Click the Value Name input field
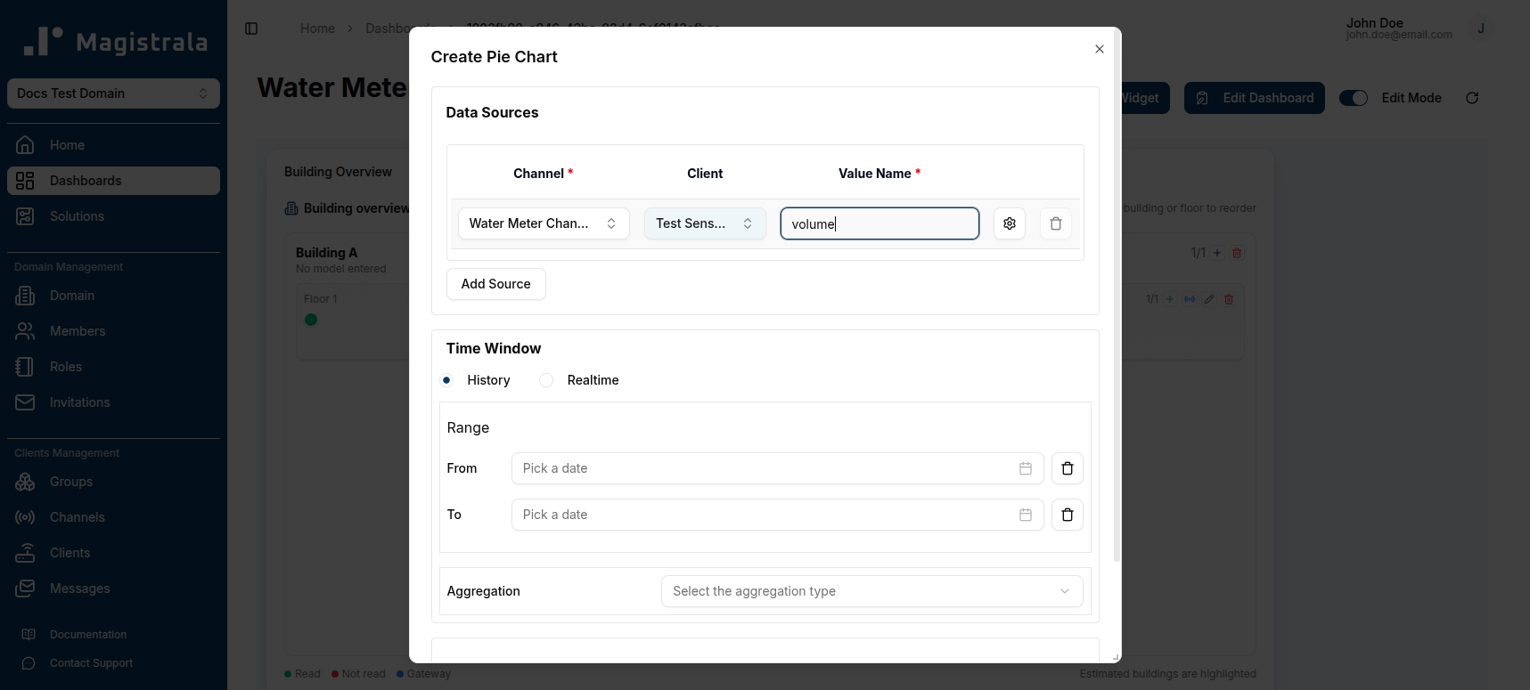This screenshot has width=1530, height=690. (x=880, y=223)
